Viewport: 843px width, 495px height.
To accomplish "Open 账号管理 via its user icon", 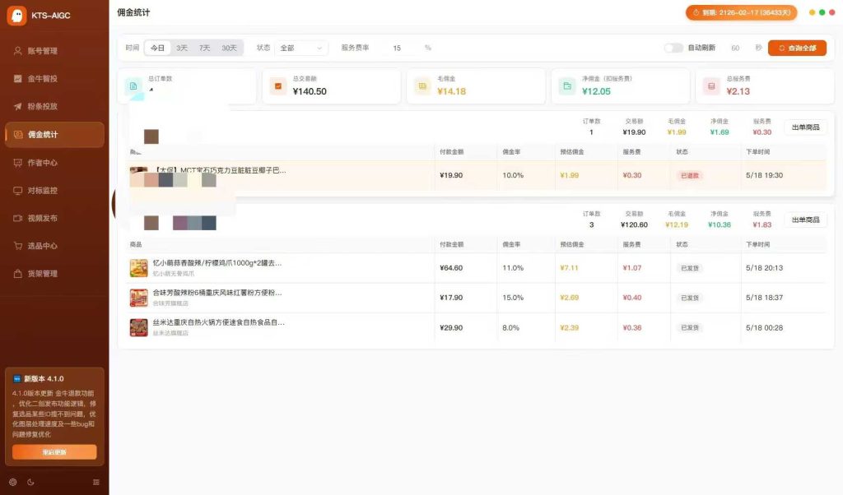I will point(18,51).
